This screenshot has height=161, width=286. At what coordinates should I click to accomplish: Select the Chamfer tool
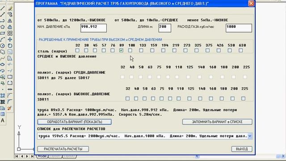click(10, 95)
